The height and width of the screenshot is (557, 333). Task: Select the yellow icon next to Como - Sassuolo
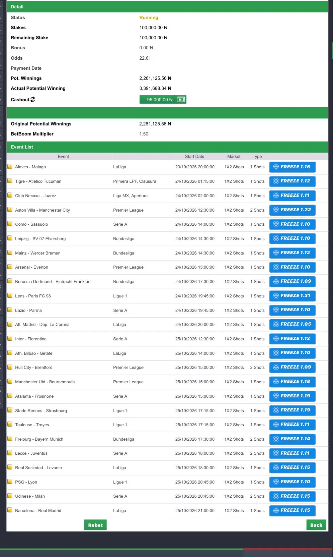pyautogui.click(x=10, y=224)
